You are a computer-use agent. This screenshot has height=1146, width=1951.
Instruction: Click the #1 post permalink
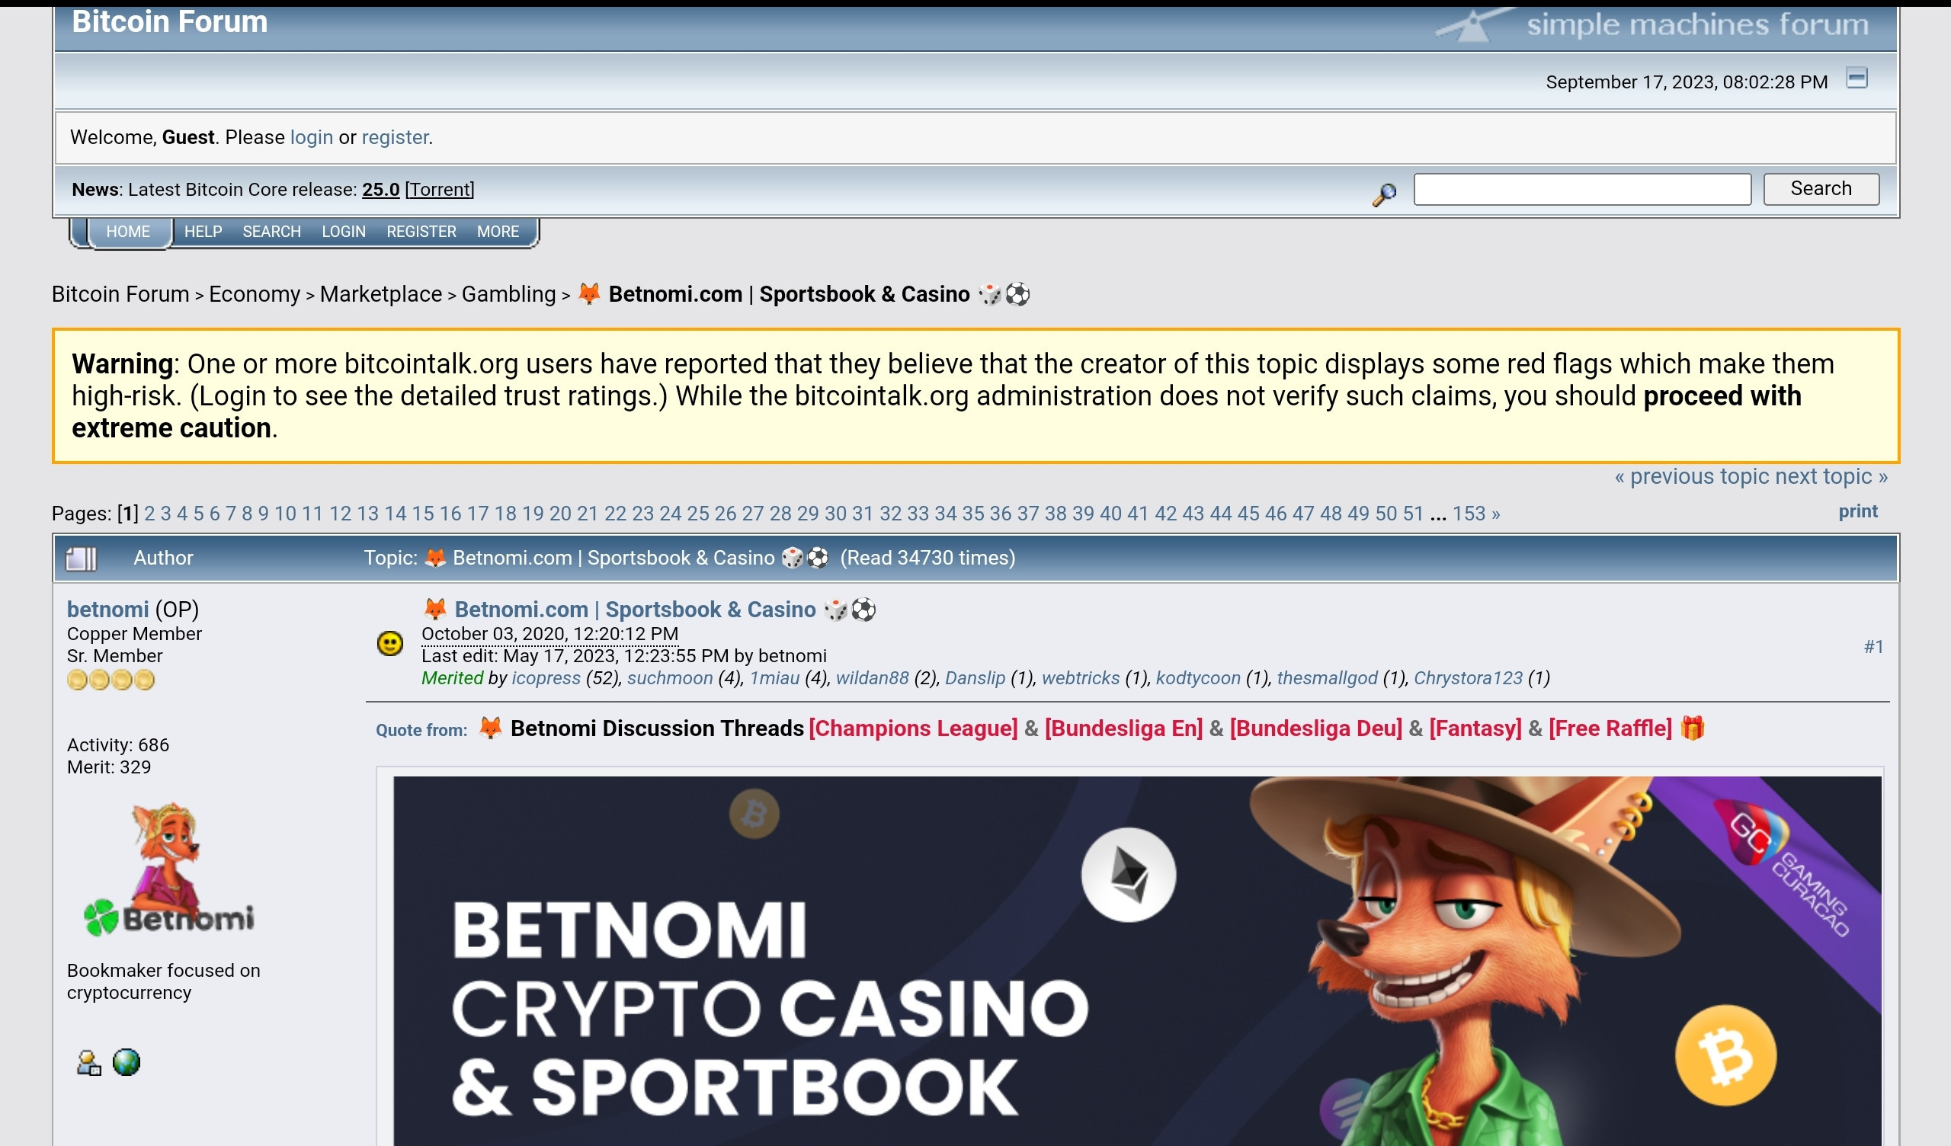[x=1873, y=647]
